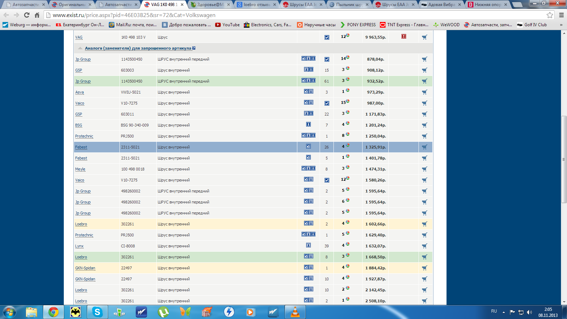This screenshot has width=567, height=319.
Task: Open the Meyle brand link
Action: 80,169
